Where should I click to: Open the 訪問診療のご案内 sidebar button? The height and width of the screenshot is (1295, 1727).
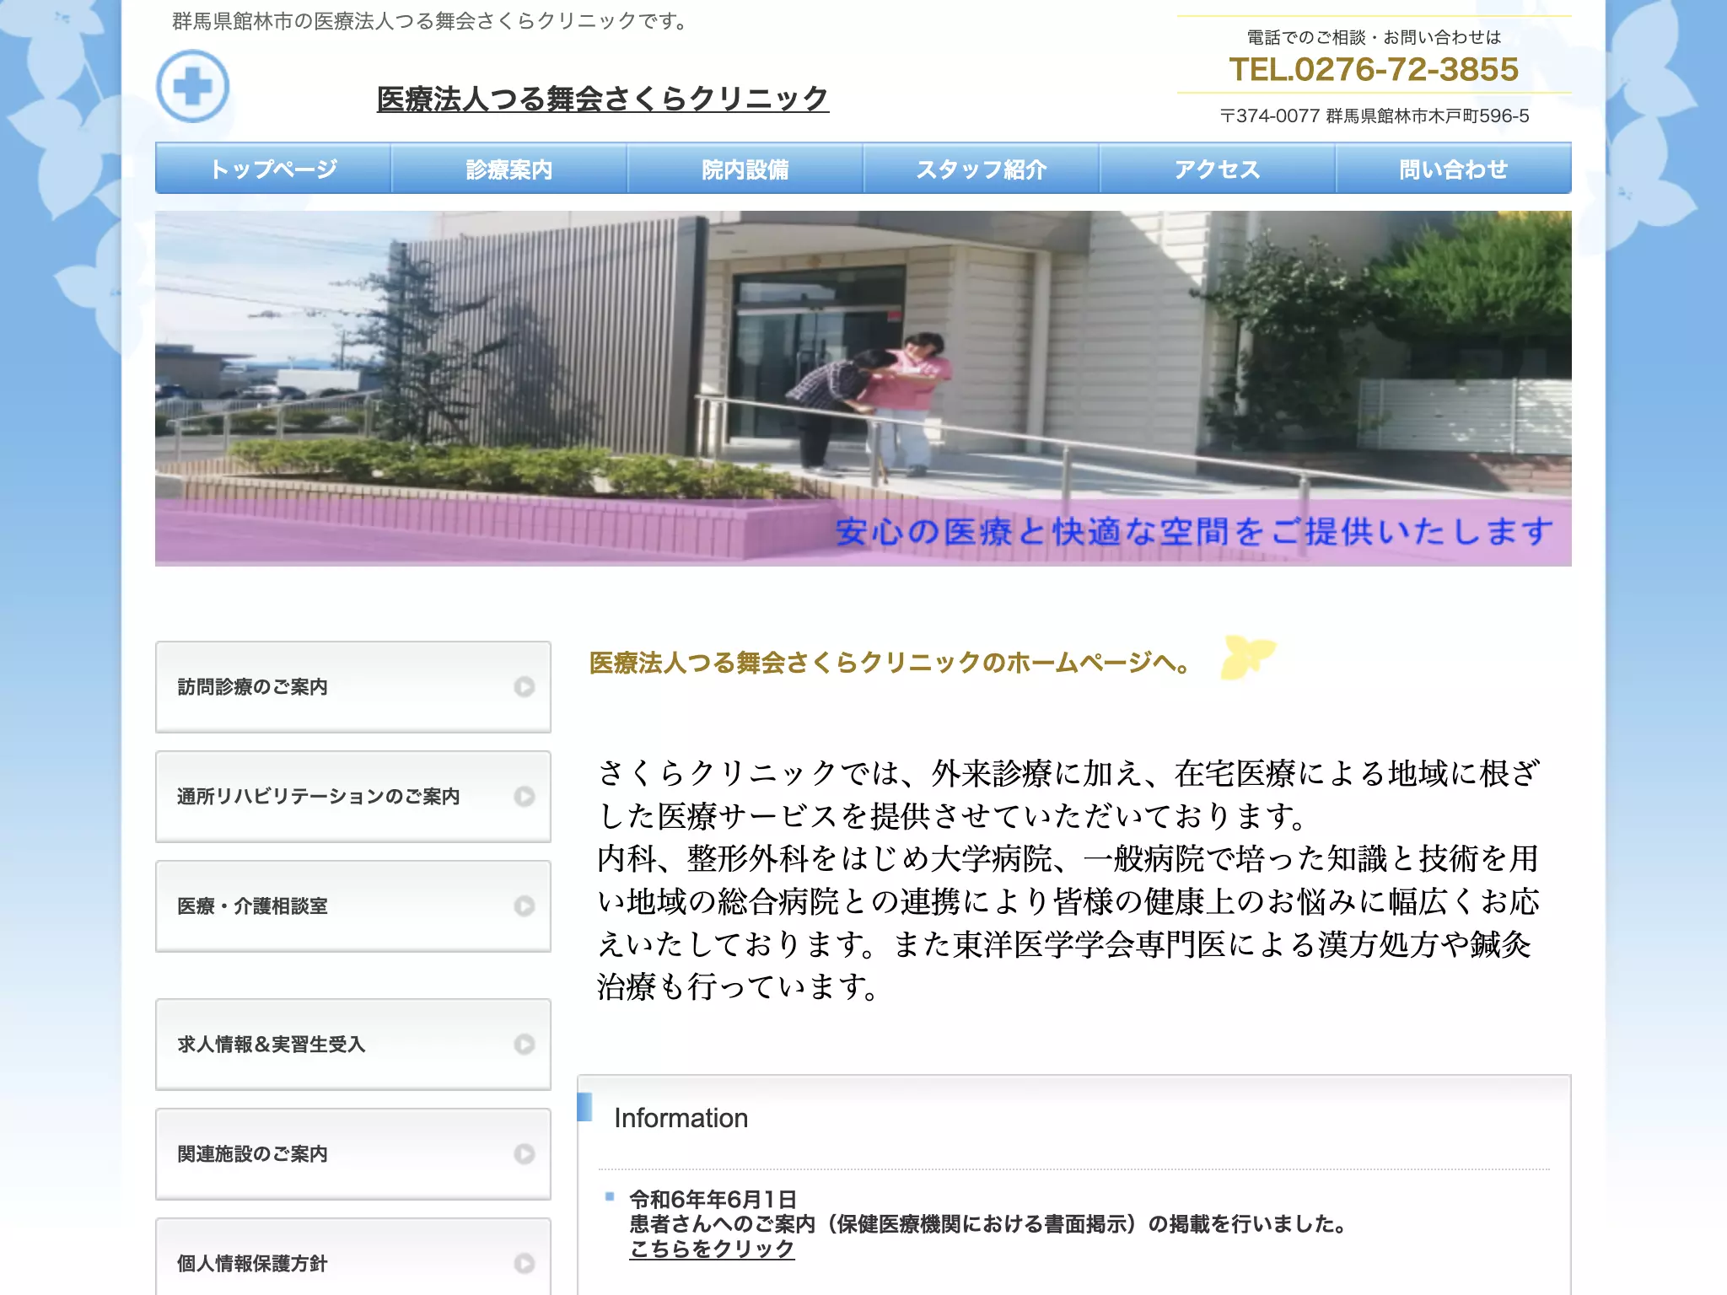[353, 687]
